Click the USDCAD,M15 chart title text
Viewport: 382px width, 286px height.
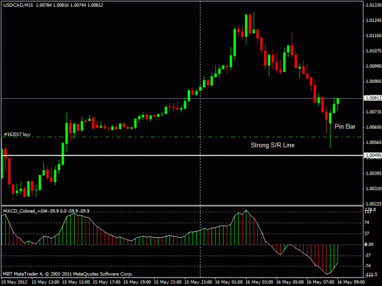[53, 5]
